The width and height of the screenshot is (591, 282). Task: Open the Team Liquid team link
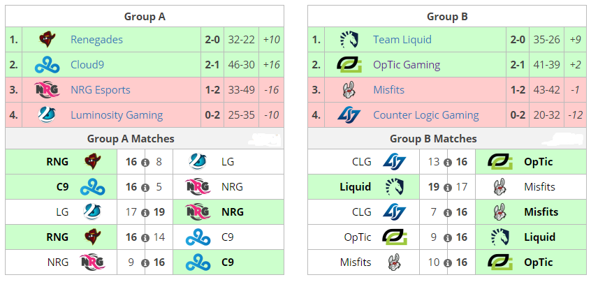pyautogui.click(x=402, y=40)
